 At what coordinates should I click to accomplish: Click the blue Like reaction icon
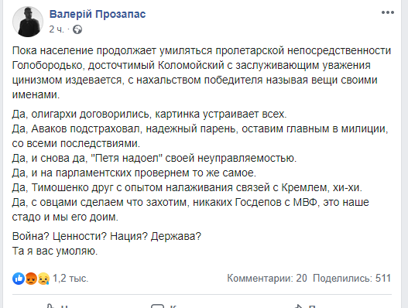click(x=19, y=279)
